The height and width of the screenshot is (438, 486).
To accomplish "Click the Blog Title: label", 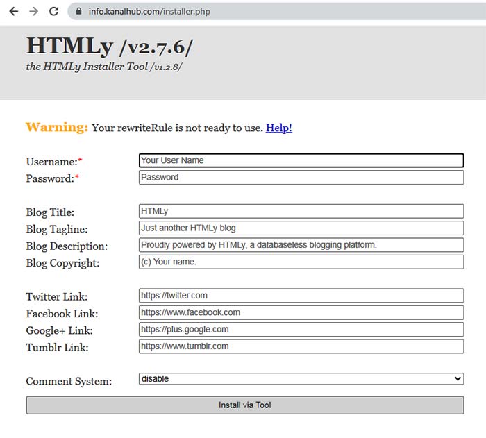I will click(x=50, y=212).
